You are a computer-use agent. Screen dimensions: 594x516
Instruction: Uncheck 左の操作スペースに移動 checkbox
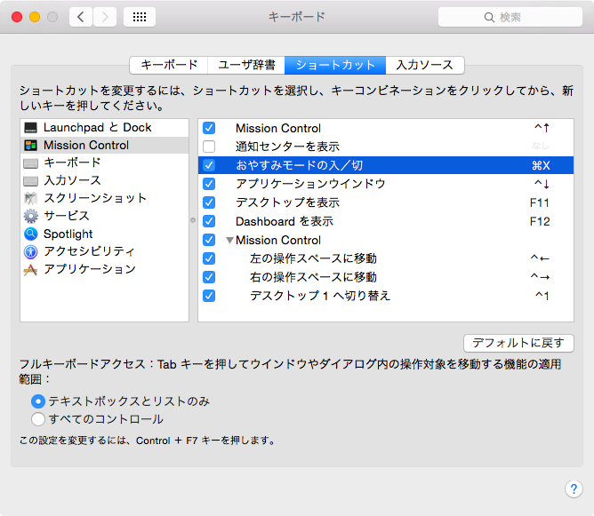coord(209,258)
